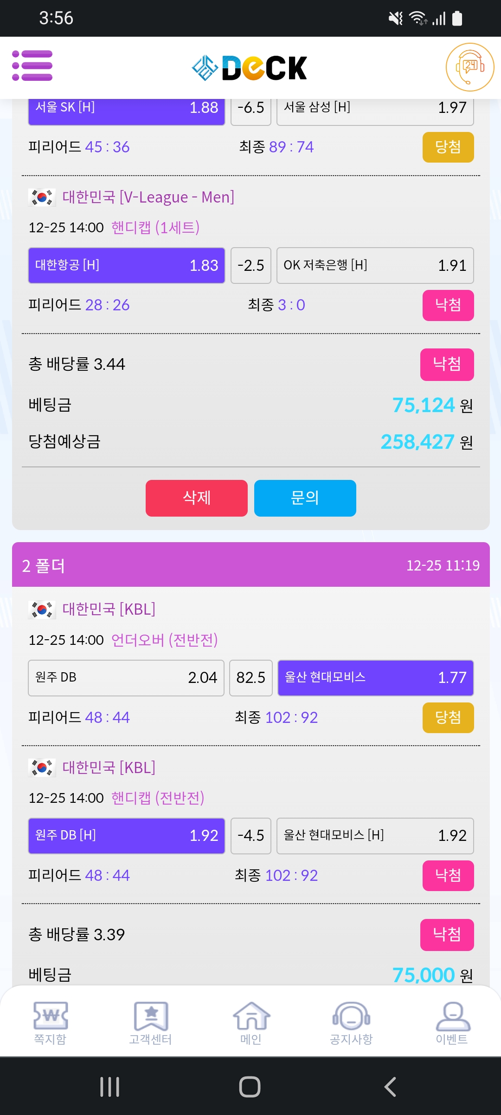Select 대한항공 [H] 1.83 odds option
Image resolution: width=501 pixels, height=1115 pixels.
(x=126, y=265)
